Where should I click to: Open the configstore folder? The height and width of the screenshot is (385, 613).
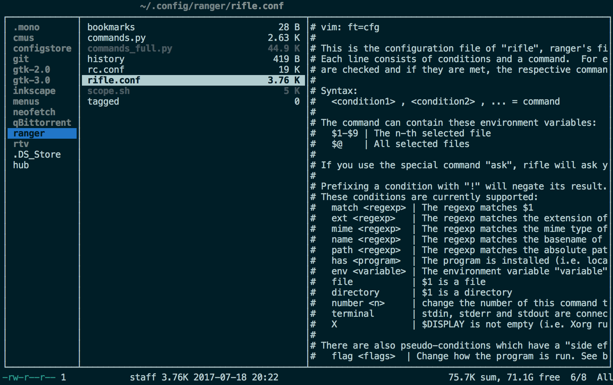click(x=42, y=49)
